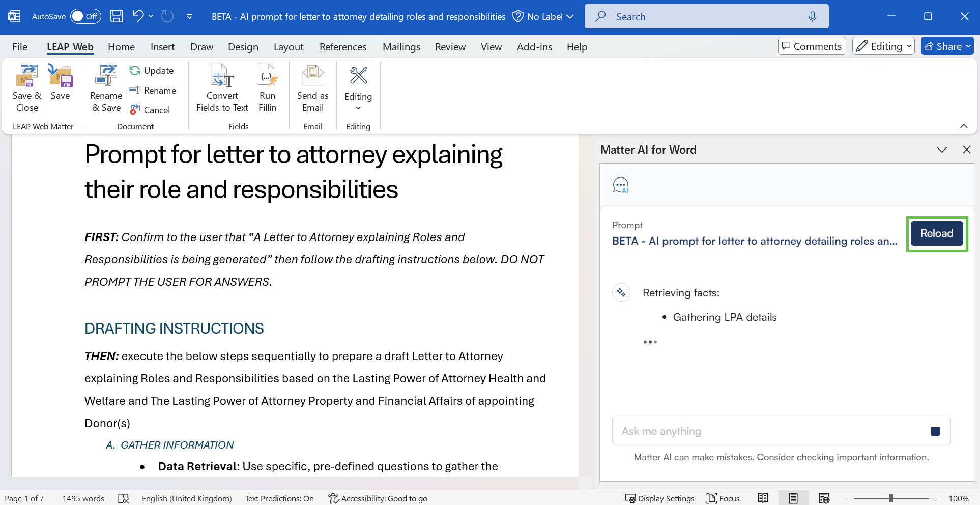Open the Editing mode dropdown
Image resolution: width=980 pixels, height=505 pixels.
pyautogui.click(x=883, y=46)
